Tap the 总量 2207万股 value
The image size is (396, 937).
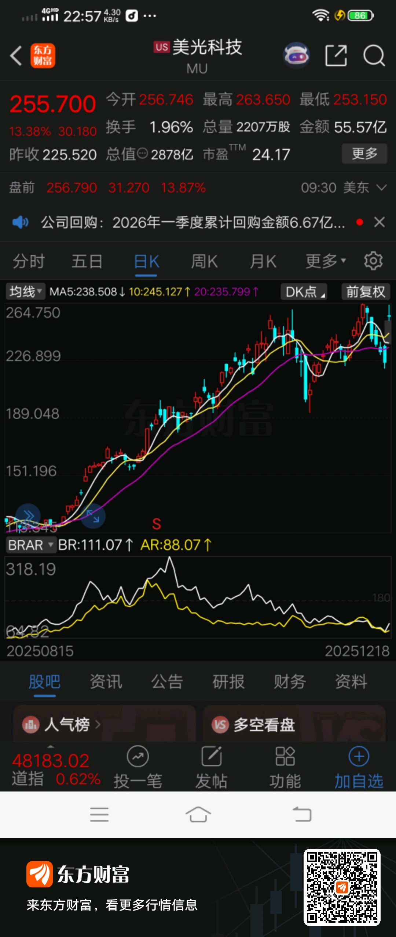246,127
